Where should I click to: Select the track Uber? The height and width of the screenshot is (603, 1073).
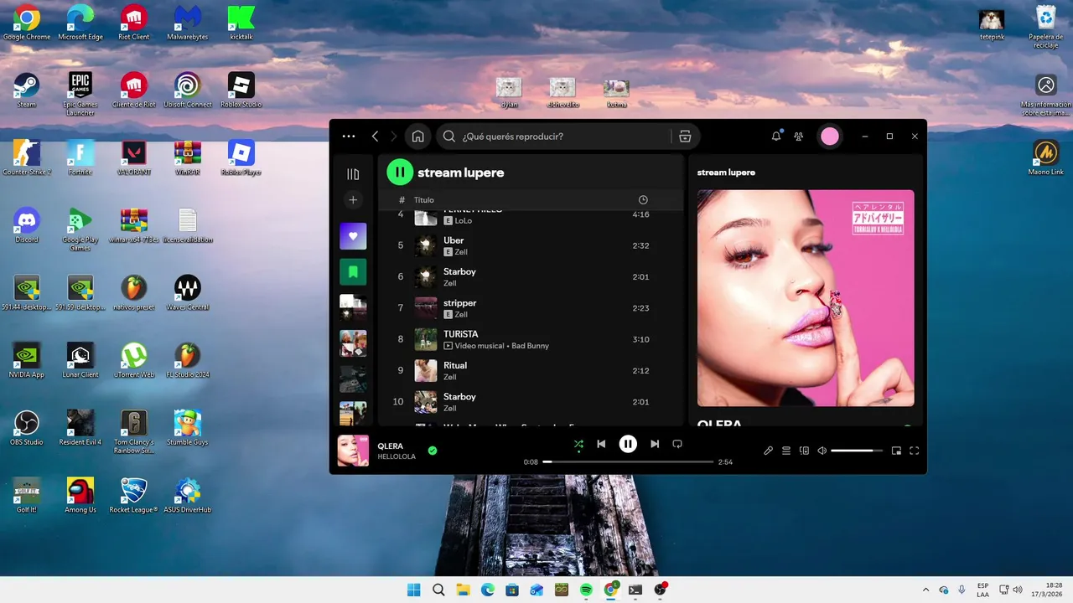coord(531,245)
